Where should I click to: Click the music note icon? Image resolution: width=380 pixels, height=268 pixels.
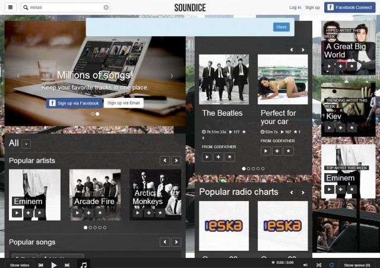pos(84,264)
